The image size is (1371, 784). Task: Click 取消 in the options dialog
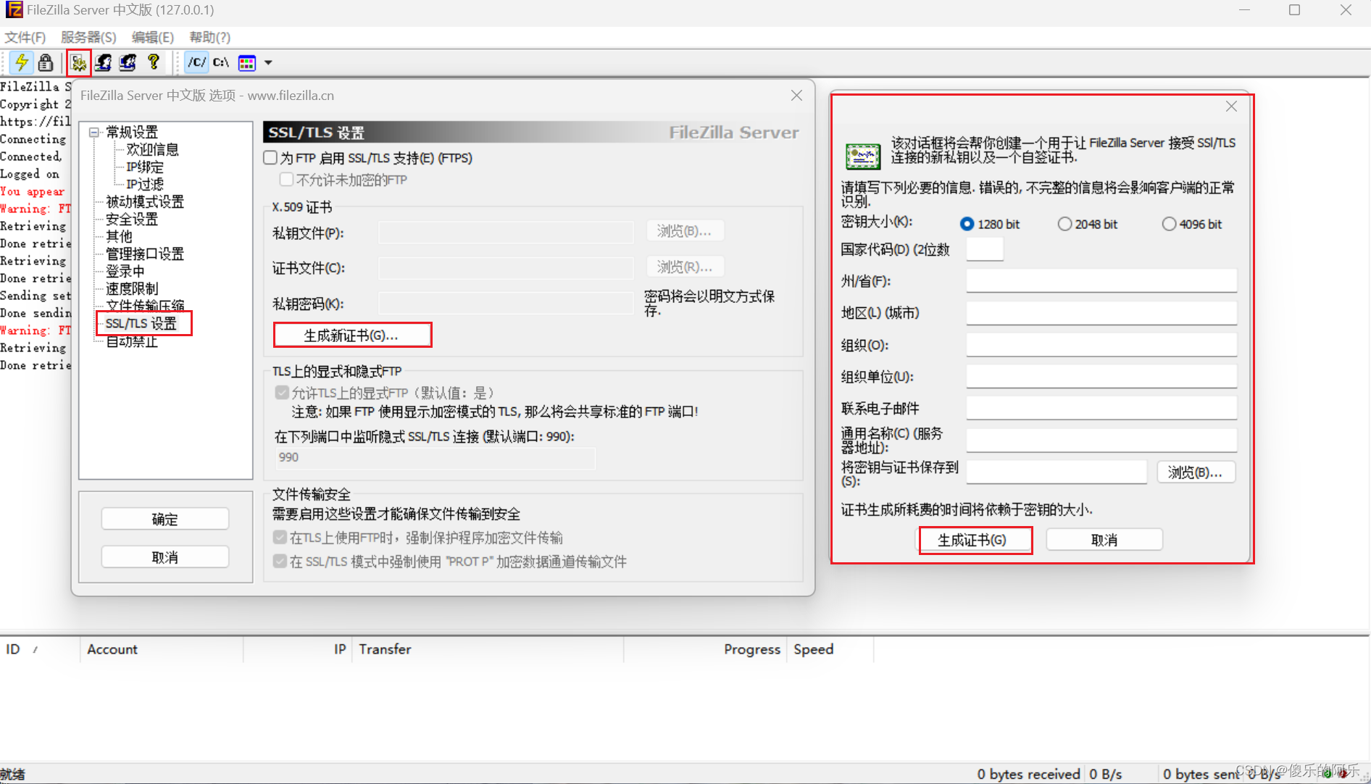[x=165, y=556]
